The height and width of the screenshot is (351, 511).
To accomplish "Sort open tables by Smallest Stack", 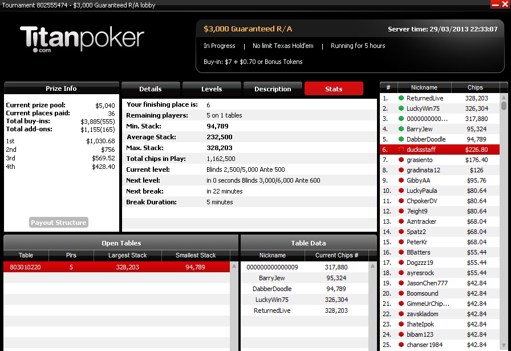I will tap(196, 255).
